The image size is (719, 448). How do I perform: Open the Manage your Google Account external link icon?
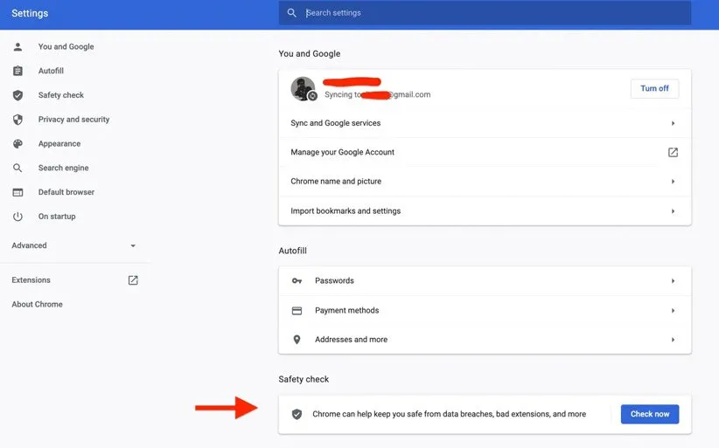[x=673, y=152]
